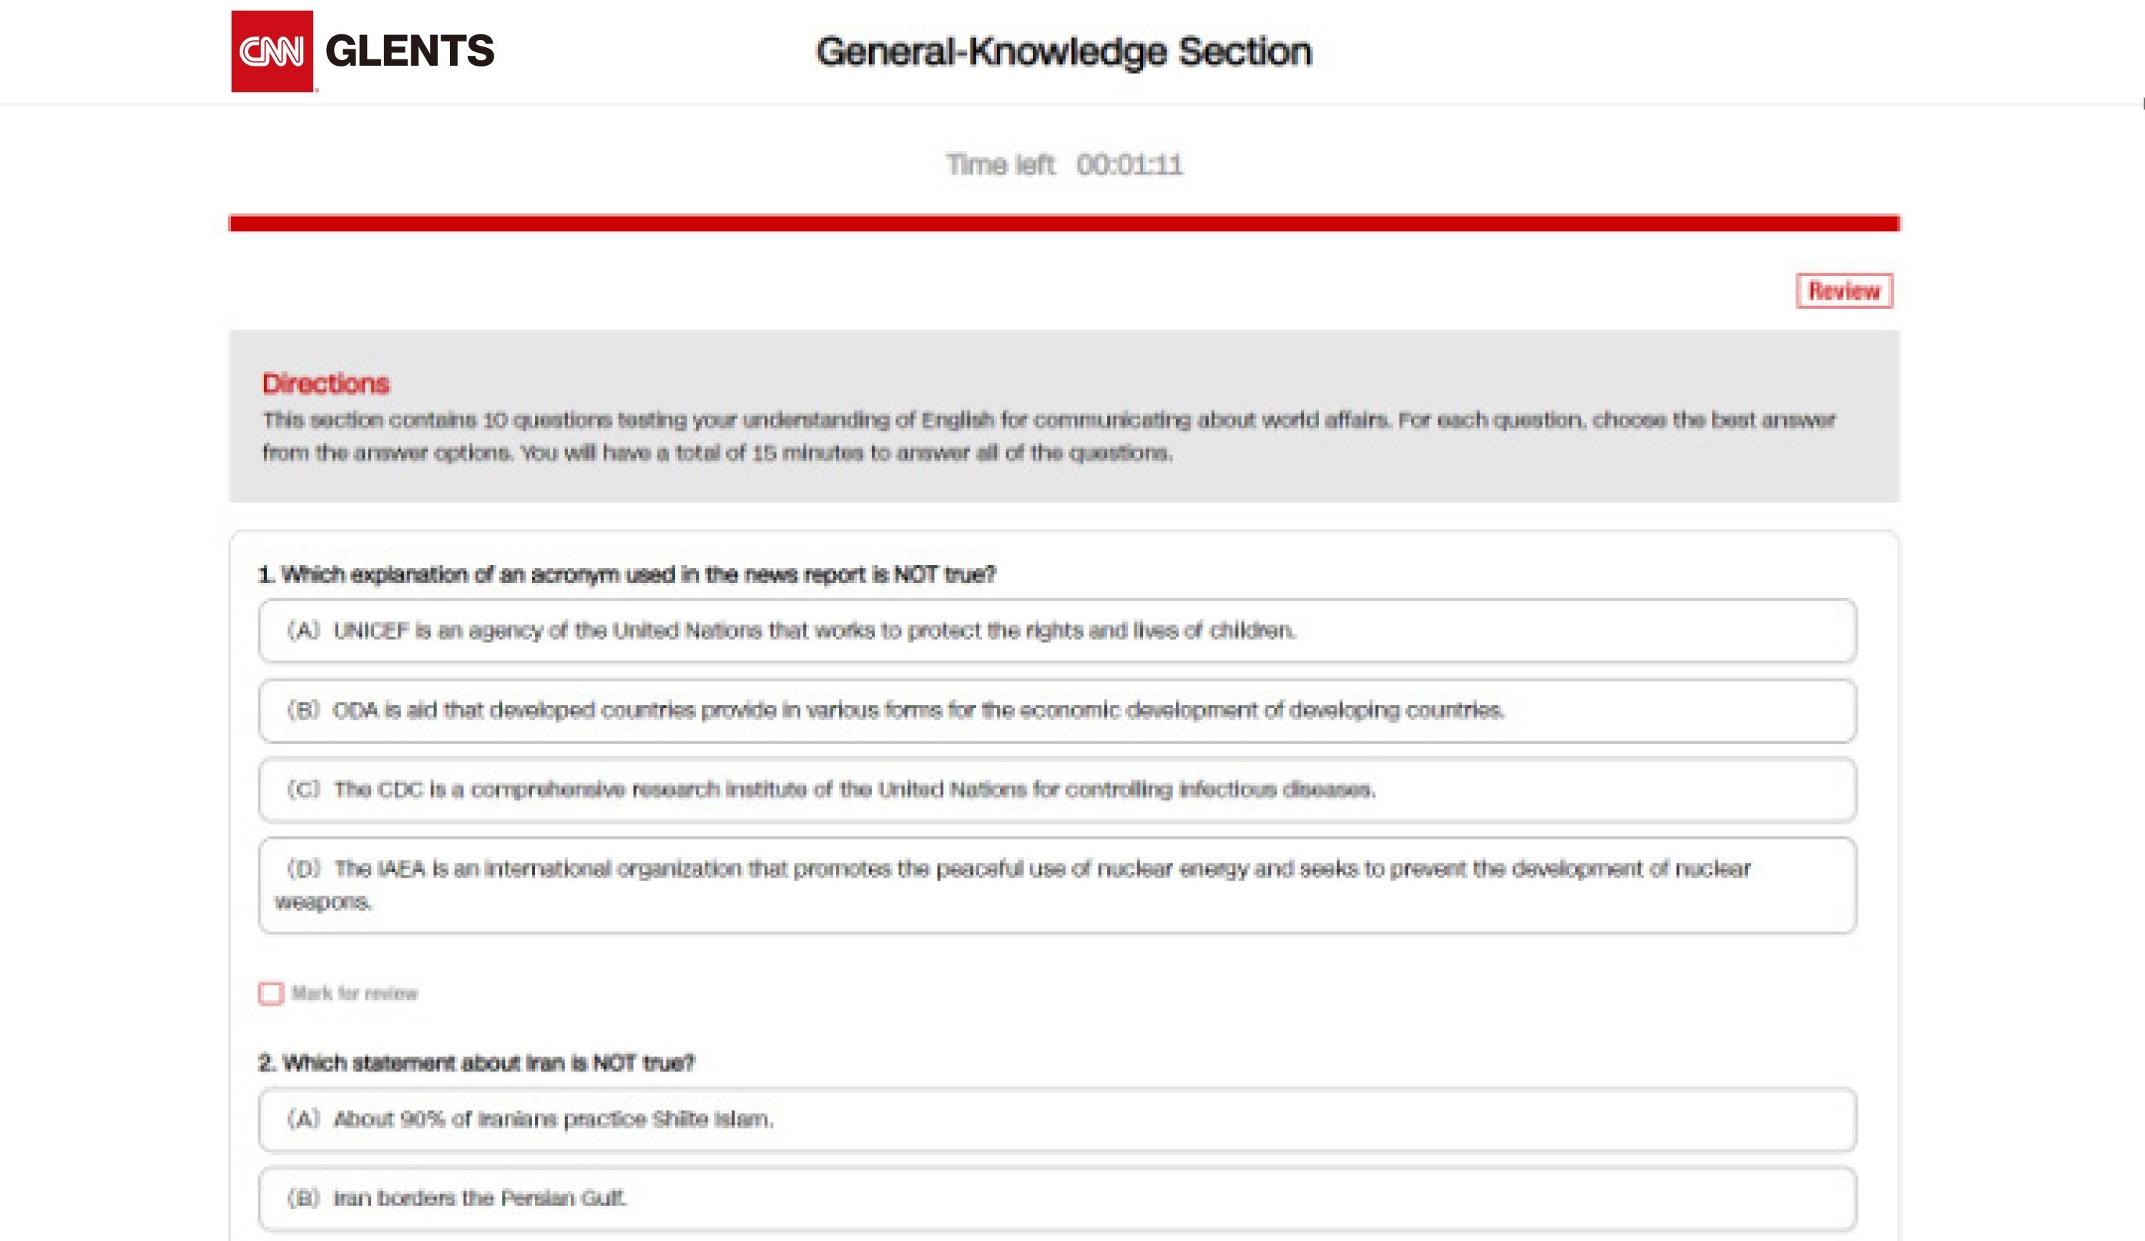
Task: Click the General-Knowledge Section heading
Action: [1063, 52]
